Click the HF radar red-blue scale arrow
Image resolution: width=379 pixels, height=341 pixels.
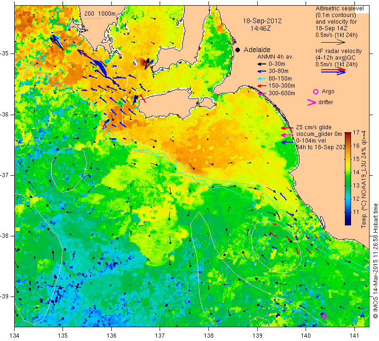pyautogui.click(x=333, y=71)
